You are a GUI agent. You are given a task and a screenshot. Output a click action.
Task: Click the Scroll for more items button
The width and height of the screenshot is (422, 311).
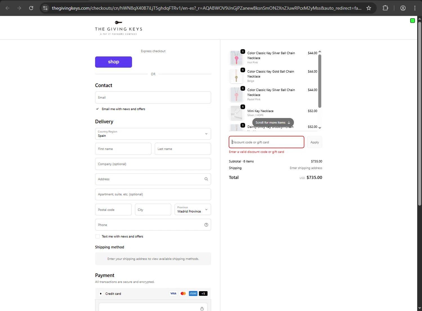273,122
